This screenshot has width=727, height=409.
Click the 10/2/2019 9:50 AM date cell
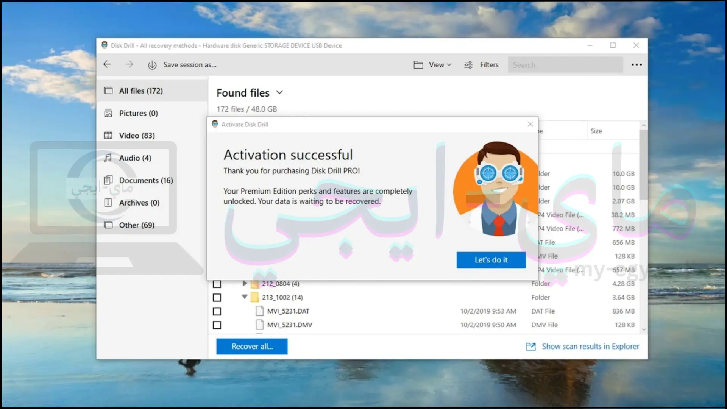tap(488, 325)
